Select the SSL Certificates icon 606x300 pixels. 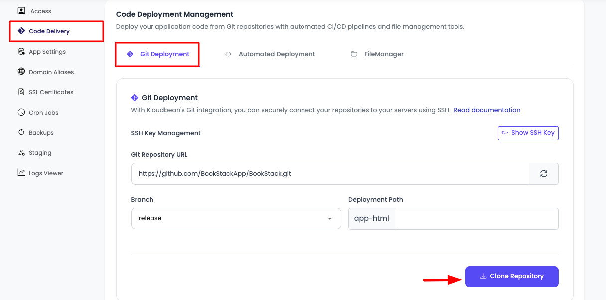tap(20, 92)
